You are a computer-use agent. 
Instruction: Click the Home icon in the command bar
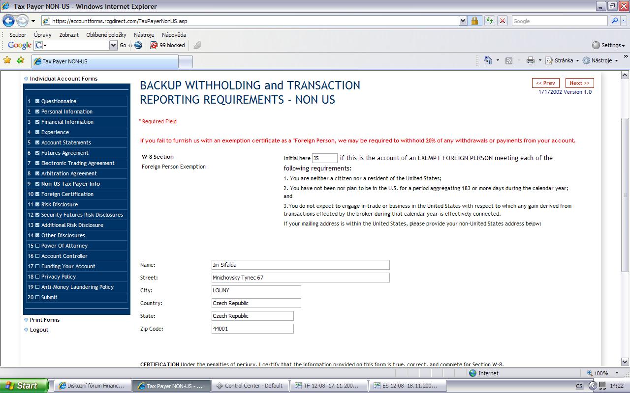(488, 60)
